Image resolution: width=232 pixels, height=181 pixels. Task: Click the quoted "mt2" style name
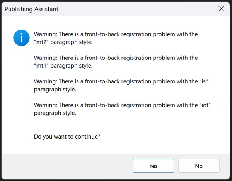41,42
